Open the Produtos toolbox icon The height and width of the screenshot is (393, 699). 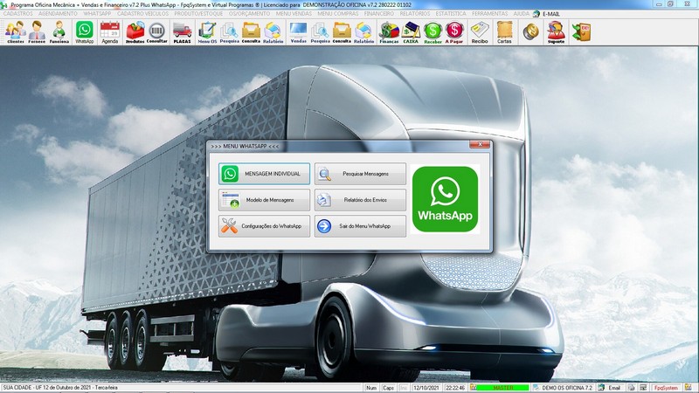[135, 32]
